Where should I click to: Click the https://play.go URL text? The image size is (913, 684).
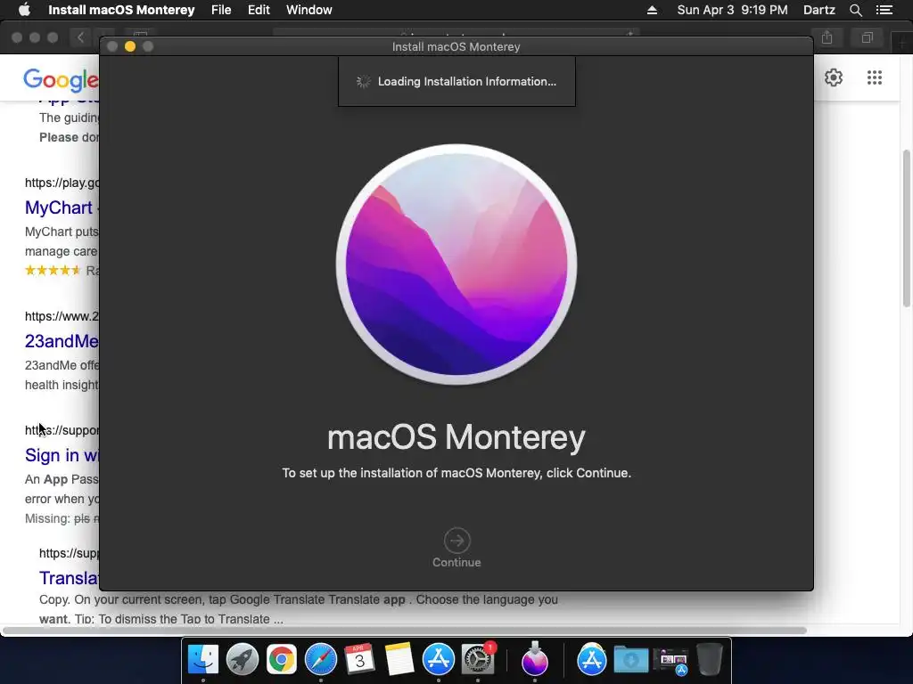point(62,183)
